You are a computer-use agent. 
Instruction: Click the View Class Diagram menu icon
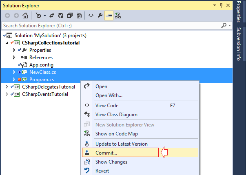pos(87,114)
